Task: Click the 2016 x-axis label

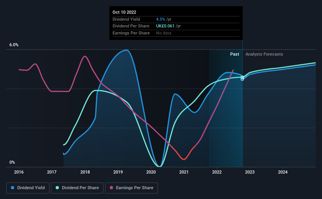Action: [19, 172]
